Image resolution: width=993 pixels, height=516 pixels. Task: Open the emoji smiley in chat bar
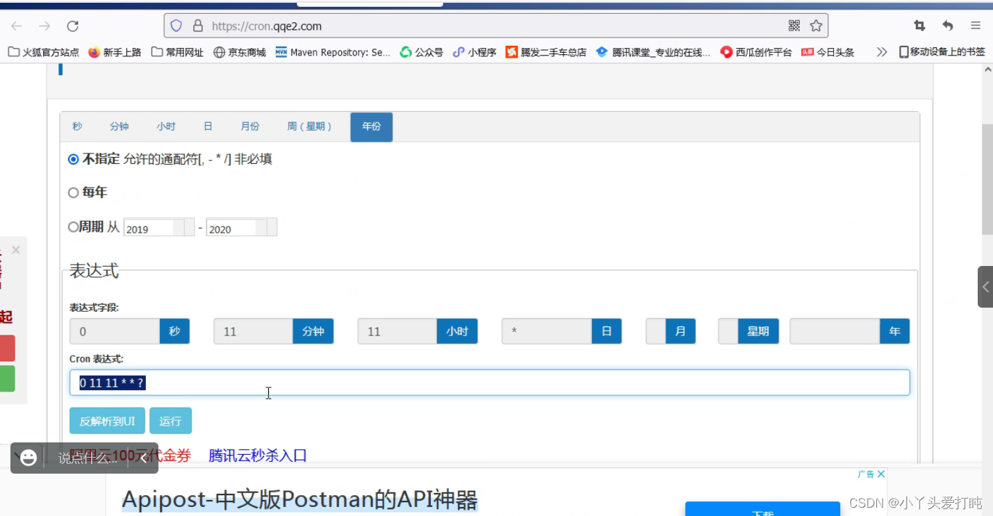click(x=28, y=458)
